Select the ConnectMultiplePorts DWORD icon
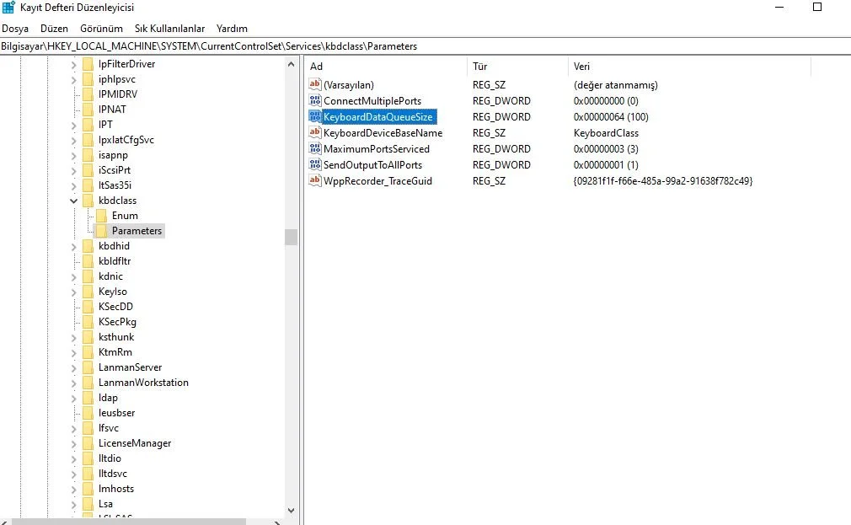 point(315,100)
